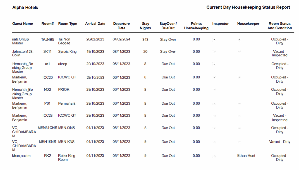Select the Rolex King Room type entry
The height and width of the screenshot is (170, 299).
67,157
